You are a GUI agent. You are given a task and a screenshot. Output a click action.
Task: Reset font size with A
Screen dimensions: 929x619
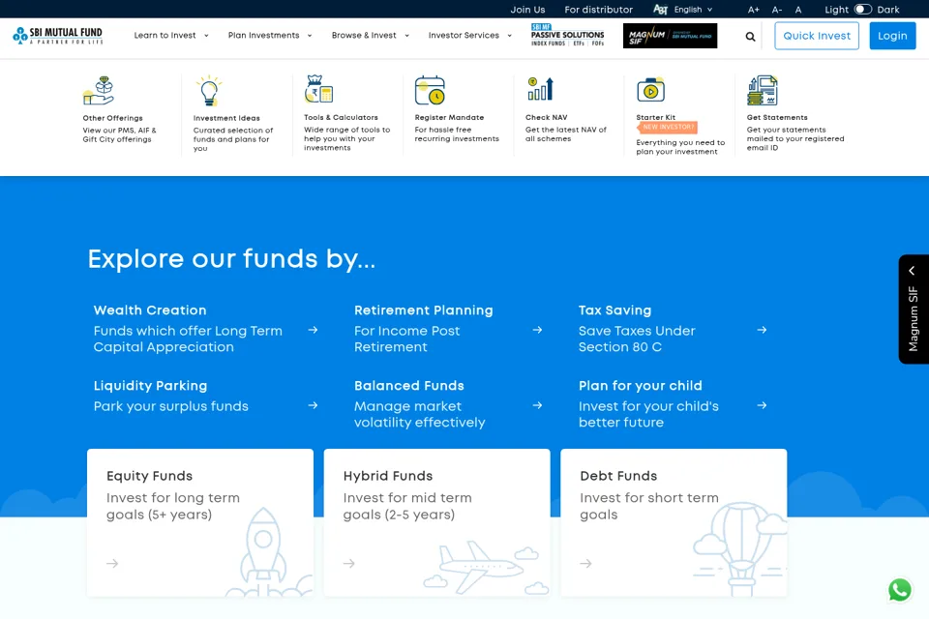(x=798, y=10)
